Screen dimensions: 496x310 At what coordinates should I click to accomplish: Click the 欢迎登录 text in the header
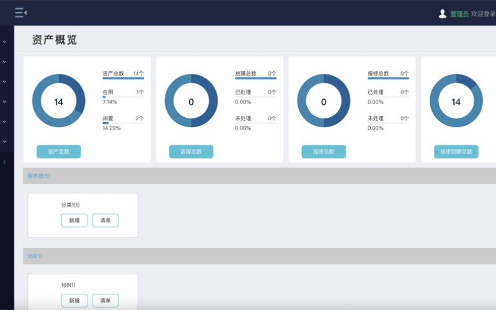coord(484,14)
